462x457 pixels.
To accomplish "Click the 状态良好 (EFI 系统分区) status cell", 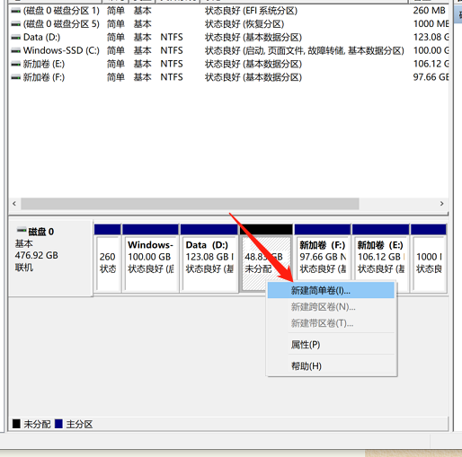I will [x=251, y=11].
